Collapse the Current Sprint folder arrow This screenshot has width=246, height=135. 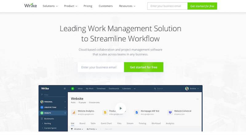42,128
